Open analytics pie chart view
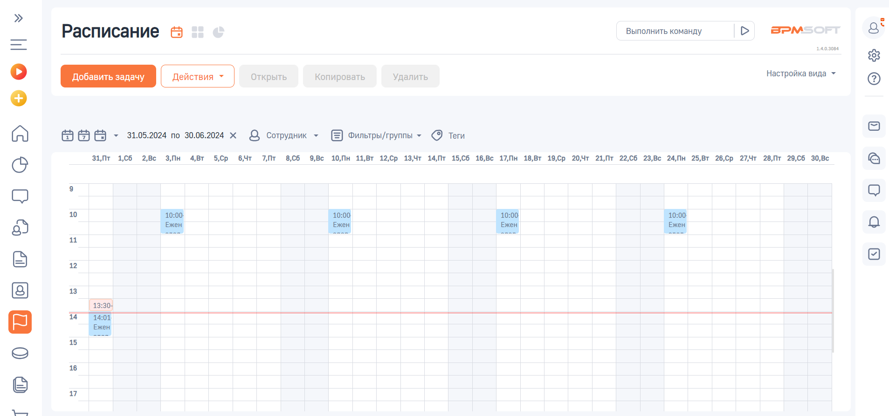Viewport: 889px width, 416px height. [x=218, y=32]
